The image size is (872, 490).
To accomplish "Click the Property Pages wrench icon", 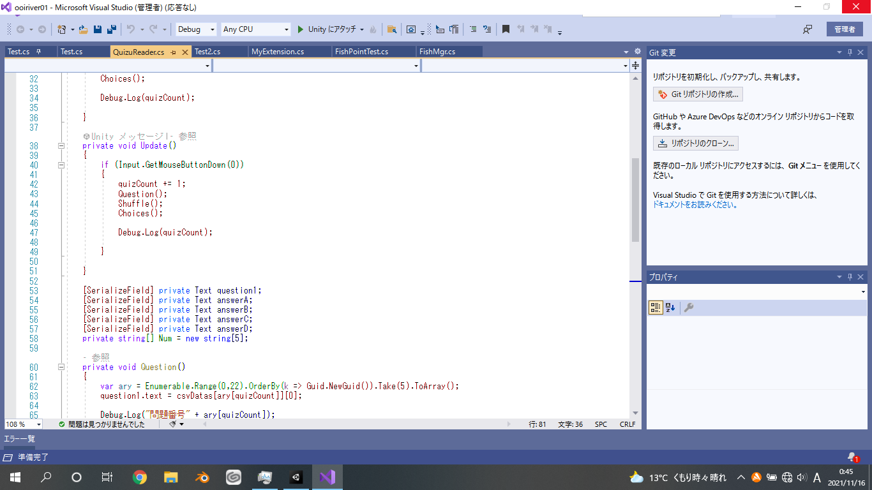I will point(689,308).
